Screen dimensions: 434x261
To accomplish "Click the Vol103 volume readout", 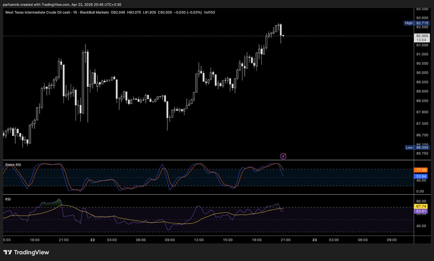I will click(x=209, y=12).
